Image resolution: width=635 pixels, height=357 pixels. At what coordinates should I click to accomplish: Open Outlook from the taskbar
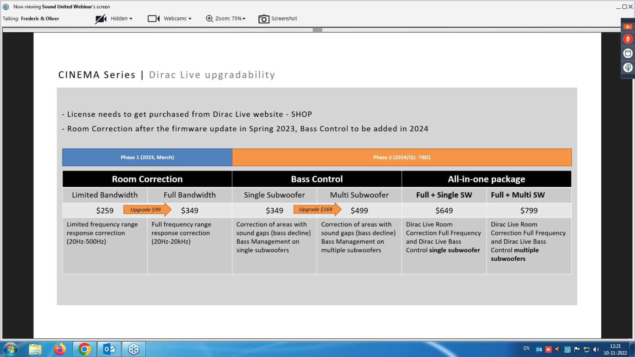click(109, 349)
